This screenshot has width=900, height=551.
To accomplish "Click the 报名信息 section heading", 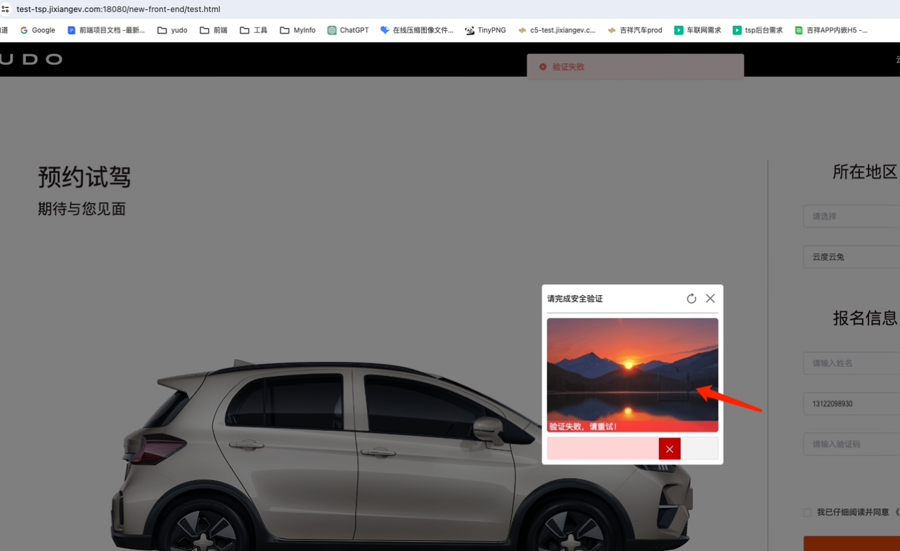I will (865, 318).
